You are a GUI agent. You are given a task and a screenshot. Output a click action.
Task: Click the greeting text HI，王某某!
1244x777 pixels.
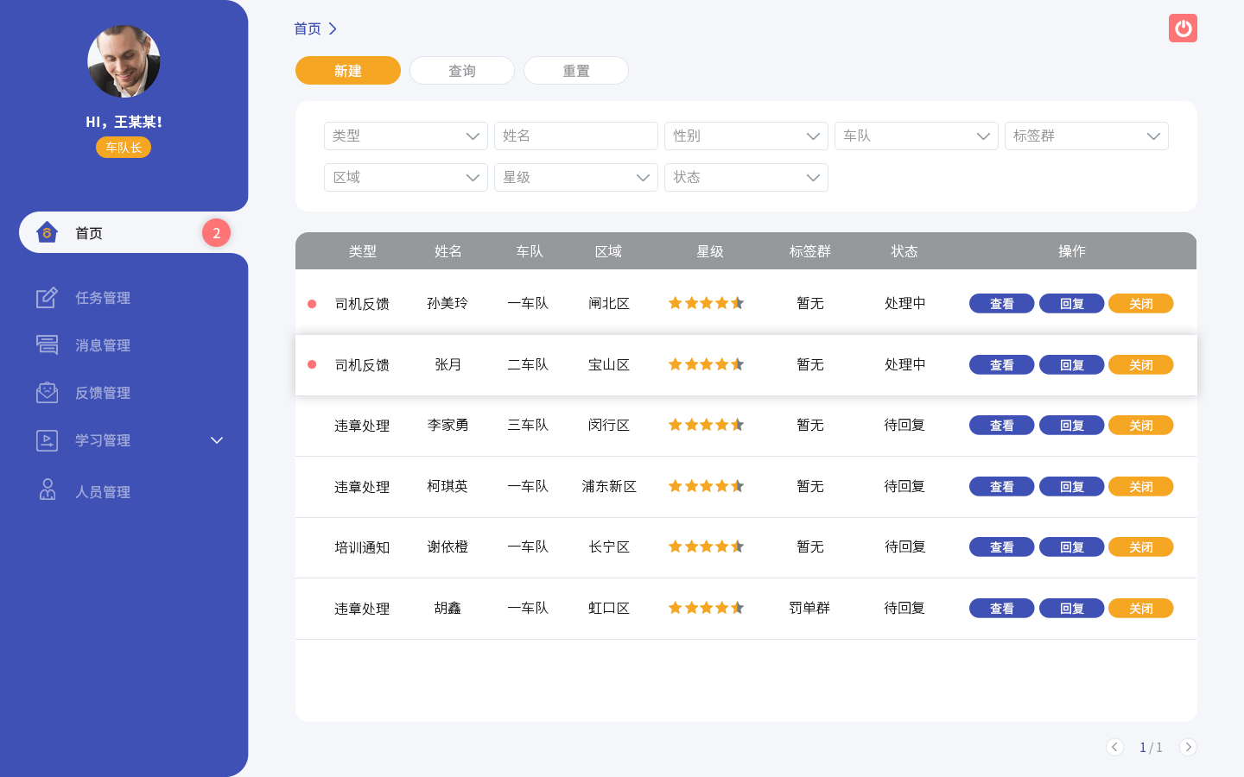124,122
